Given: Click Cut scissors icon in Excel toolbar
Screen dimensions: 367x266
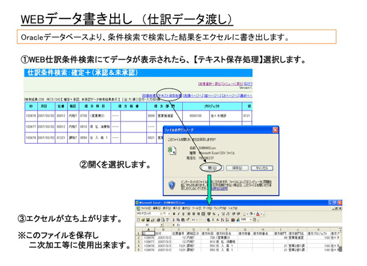Looking at the screenshot, I should [x=174, y=220].
